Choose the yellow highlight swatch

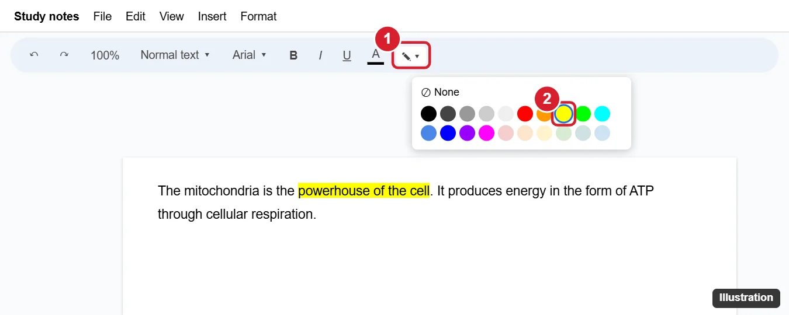pos(563,114)
